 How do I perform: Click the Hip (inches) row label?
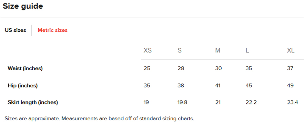[22, 85]
